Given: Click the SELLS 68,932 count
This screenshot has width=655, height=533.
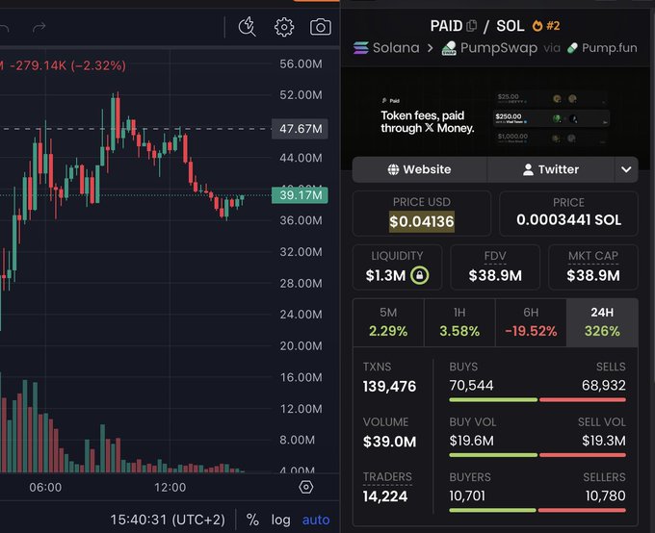Looking at the screenshot, I should 604,385.
